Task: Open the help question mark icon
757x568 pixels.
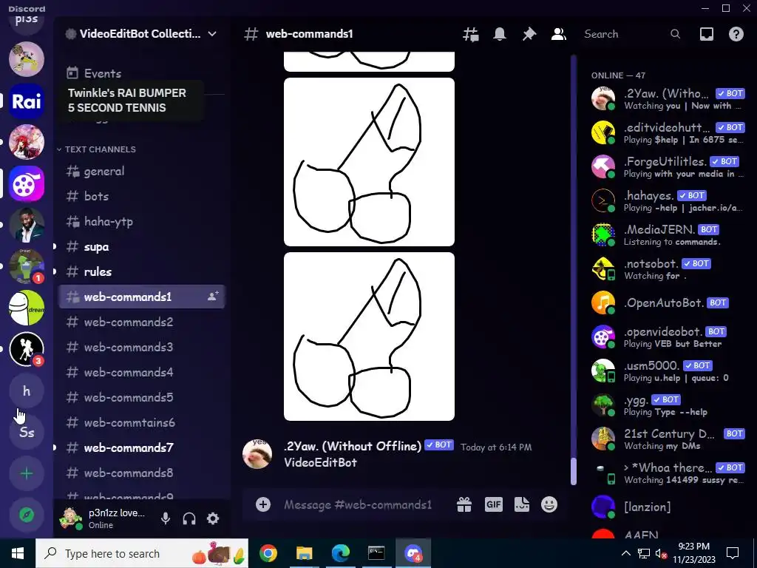Action: point(736,34)
